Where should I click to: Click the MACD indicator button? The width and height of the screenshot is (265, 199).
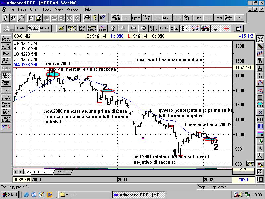pos(167,18)
